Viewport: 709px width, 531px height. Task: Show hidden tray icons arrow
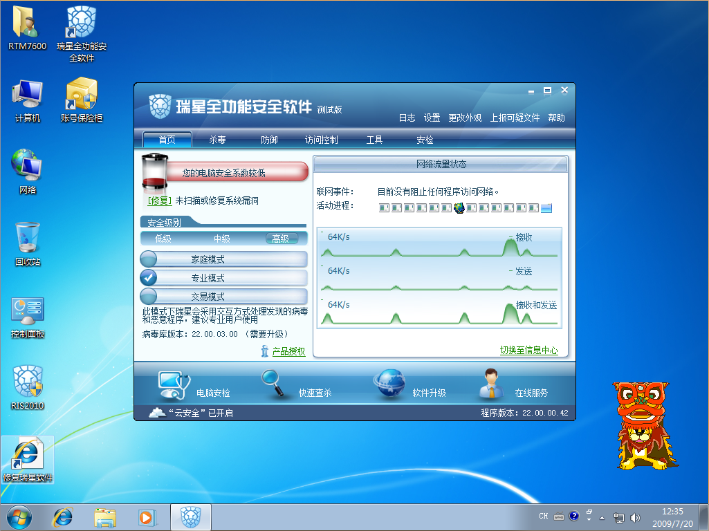point(602,518)
